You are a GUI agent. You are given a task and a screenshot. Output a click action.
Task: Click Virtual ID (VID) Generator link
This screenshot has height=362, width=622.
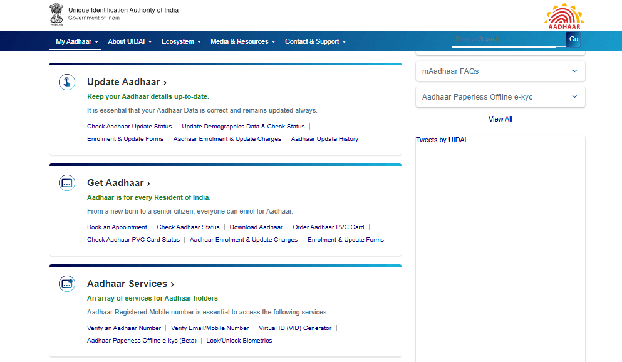pyautogui.click(x=295, y=328)
